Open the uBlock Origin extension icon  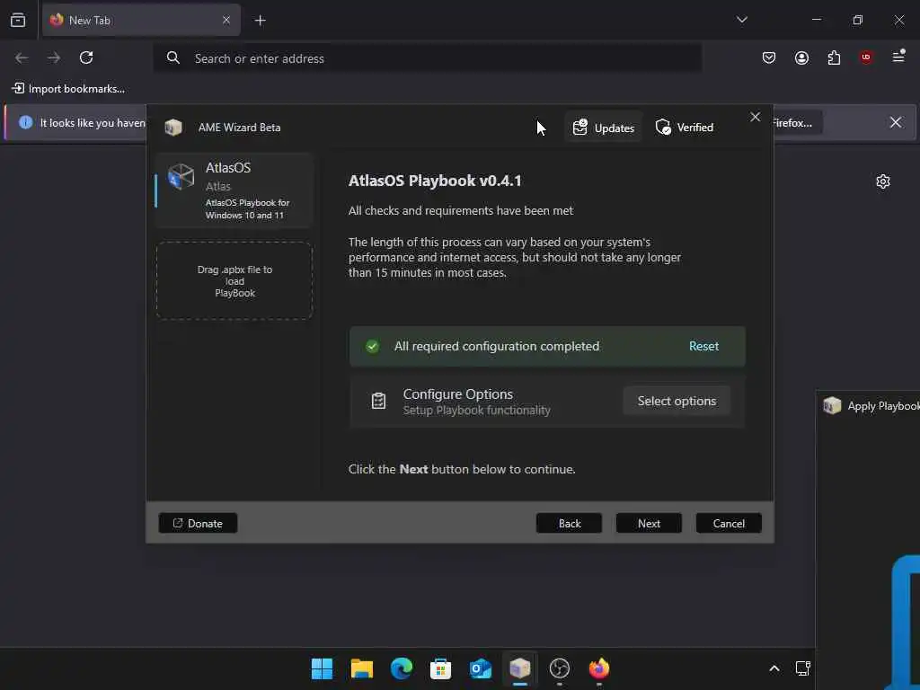pos(866,57)
